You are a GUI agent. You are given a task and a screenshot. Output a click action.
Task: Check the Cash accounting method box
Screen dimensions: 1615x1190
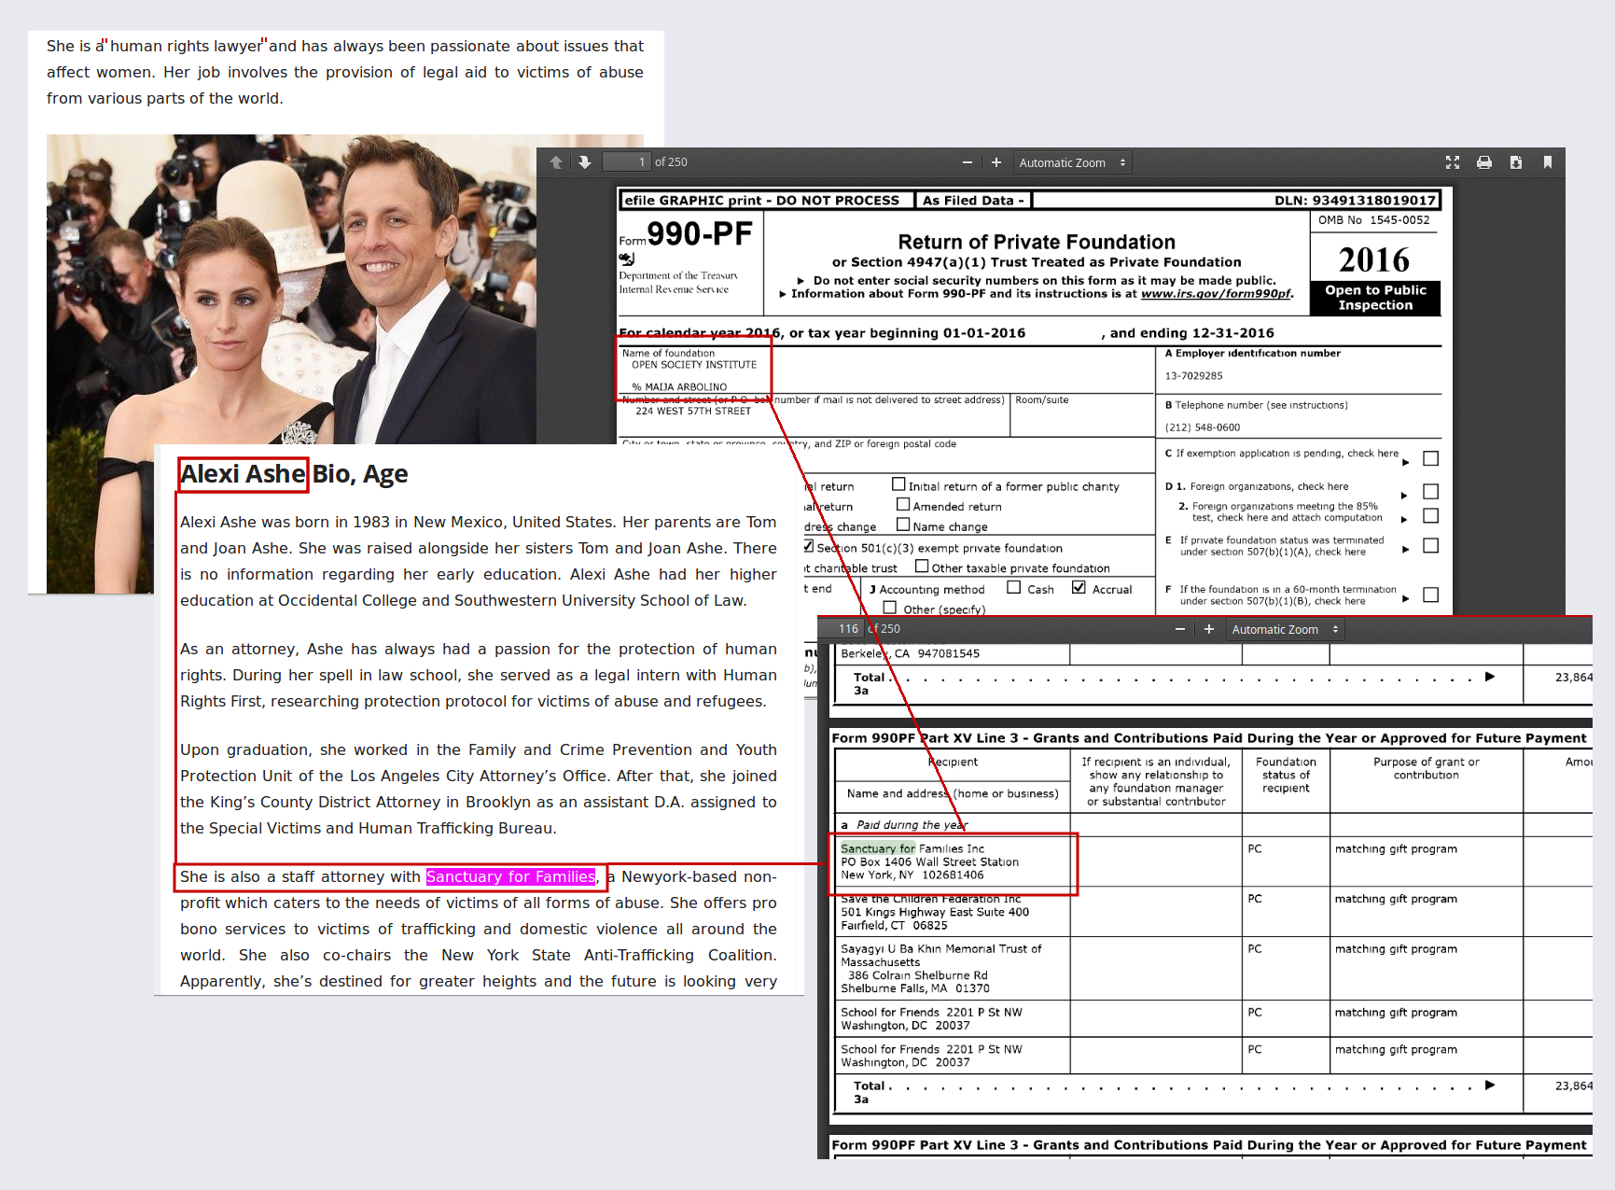click(x=1014, y=588)
